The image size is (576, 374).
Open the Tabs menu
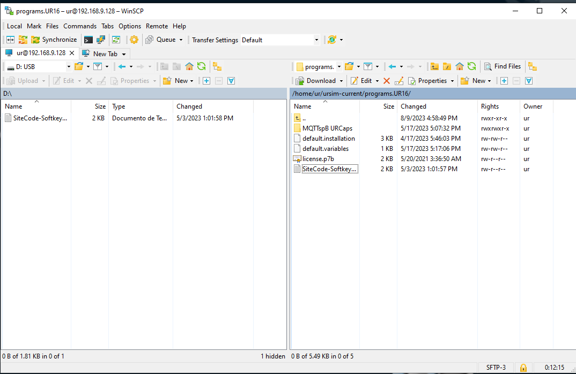click(x=108, y=26)
